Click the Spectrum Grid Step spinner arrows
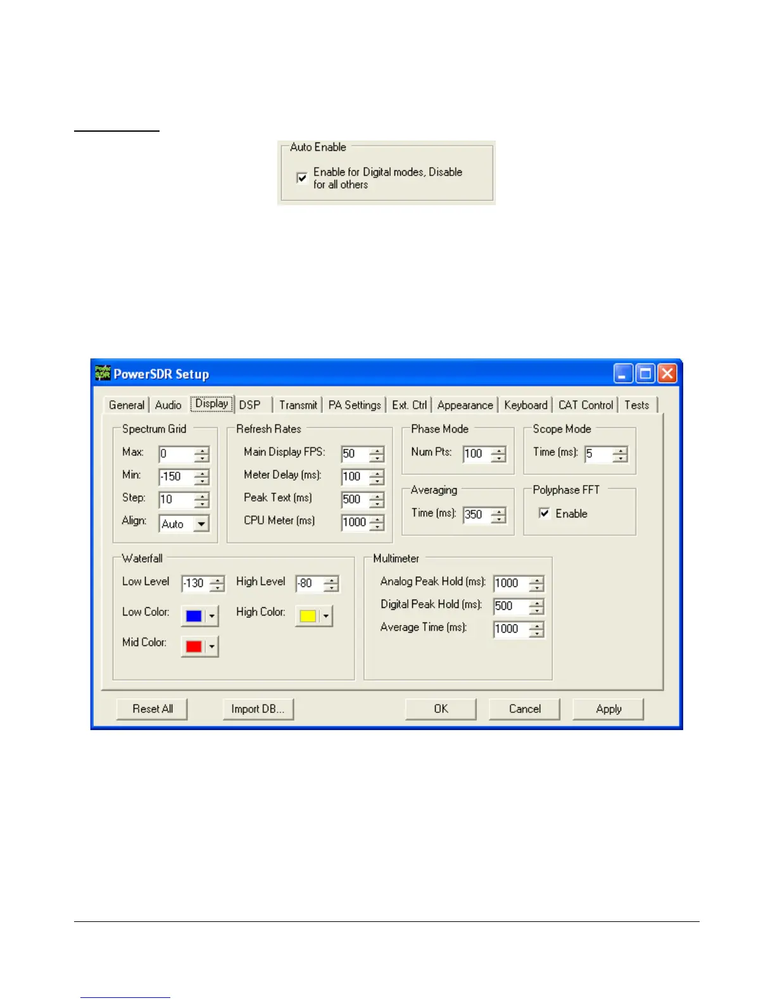This screenshot has height=1003, width=775. (x=201, y=500)
